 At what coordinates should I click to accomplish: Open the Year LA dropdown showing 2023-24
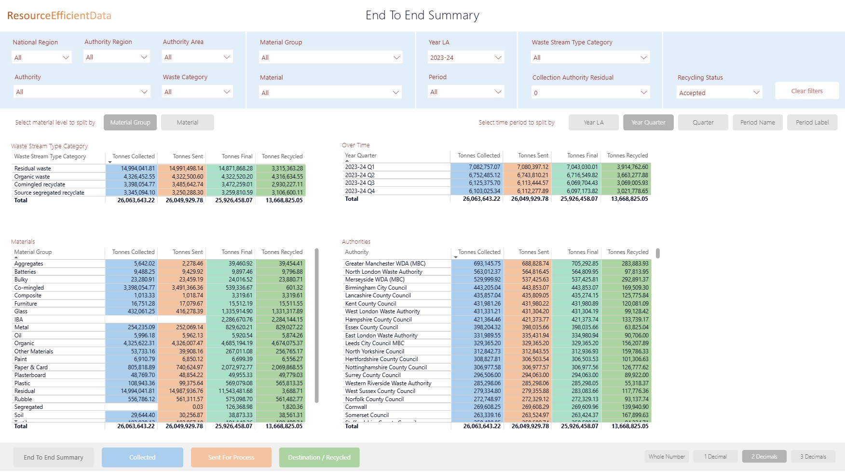point(465,57)
